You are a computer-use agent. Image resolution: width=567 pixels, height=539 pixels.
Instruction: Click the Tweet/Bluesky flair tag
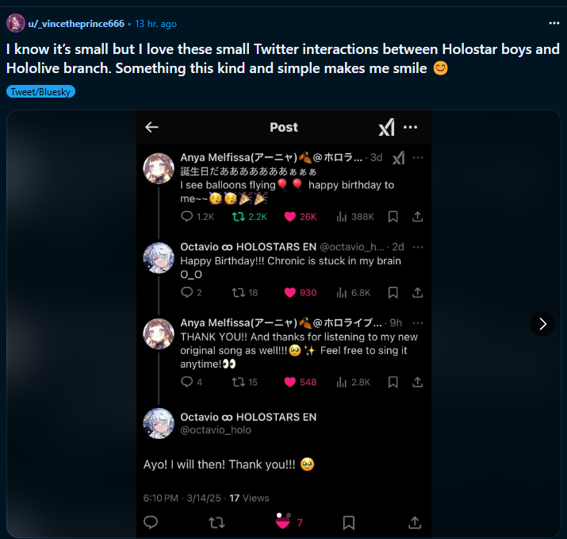pyautogui.click(x=40, y=92)
